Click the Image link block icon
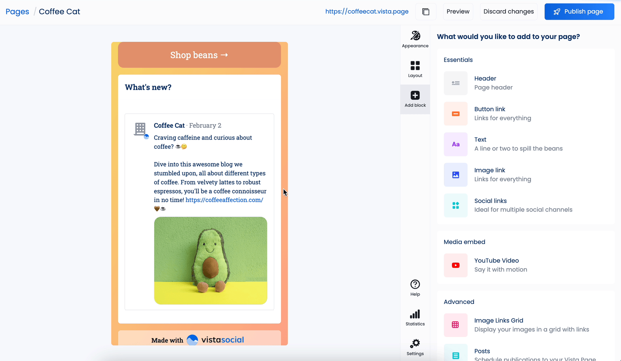 point(456,175)
